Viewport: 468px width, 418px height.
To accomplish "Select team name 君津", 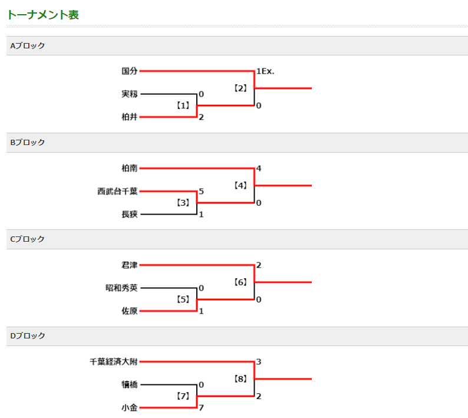I will (x=130, y=265).
